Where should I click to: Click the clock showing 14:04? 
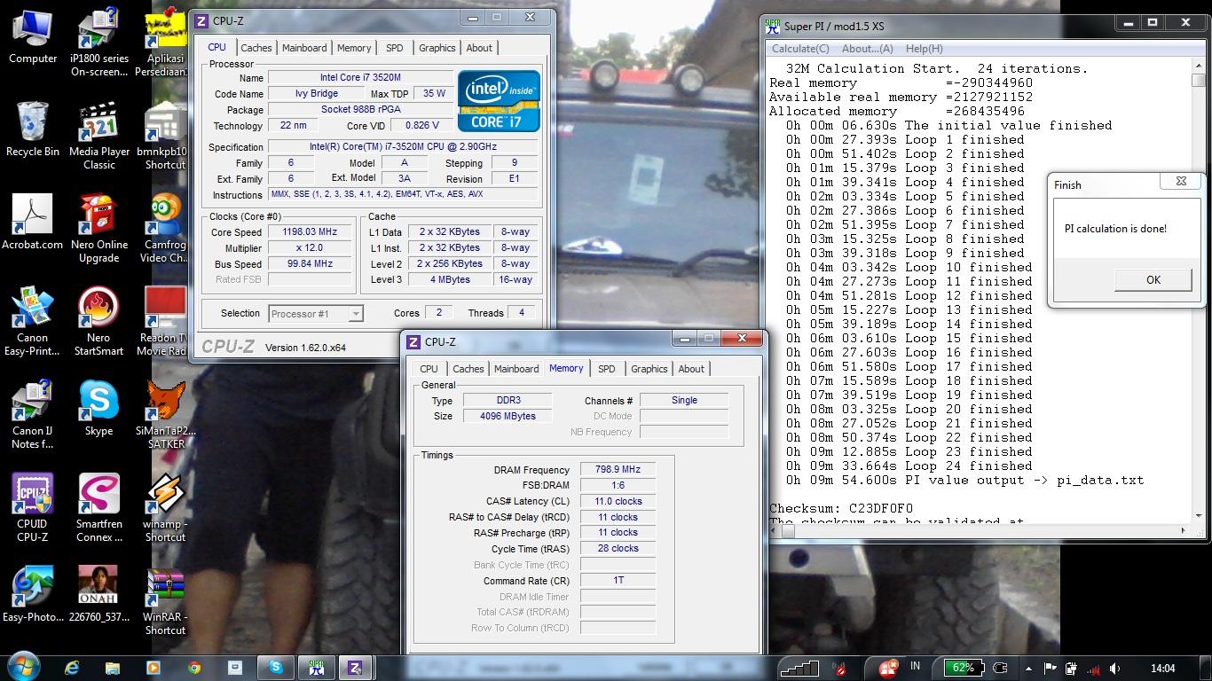pyautogui.click(x=1162, y=669)
